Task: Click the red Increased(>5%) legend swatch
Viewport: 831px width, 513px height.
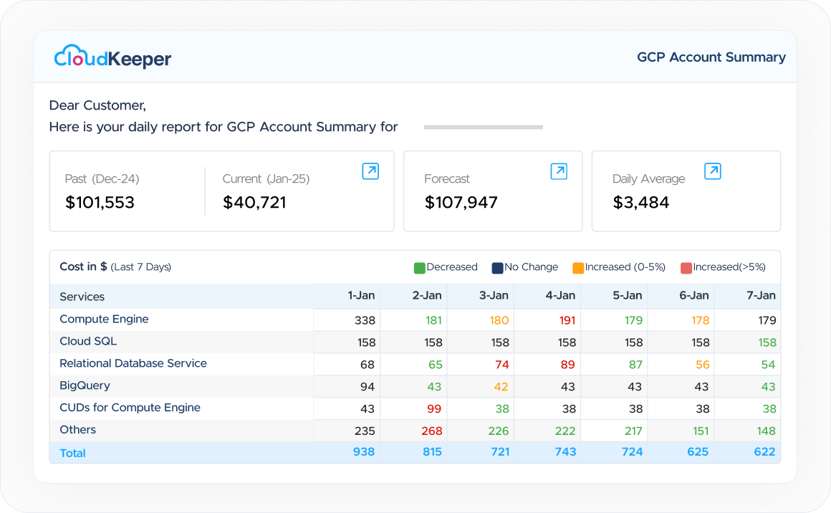Action: (686, 268)
